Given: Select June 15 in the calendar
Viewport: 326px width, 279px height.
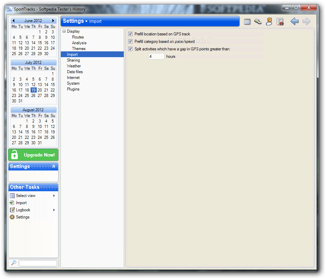Looking at the screenshot, I should 40,43.
